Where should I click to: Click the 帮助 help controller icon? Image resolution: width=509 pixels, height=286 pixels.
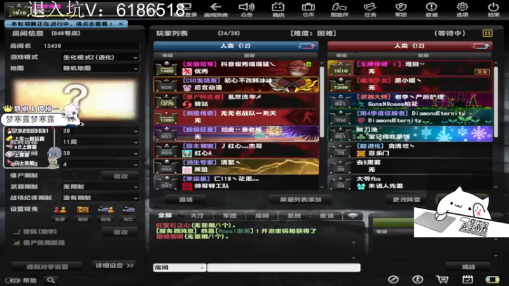[22, 280]
